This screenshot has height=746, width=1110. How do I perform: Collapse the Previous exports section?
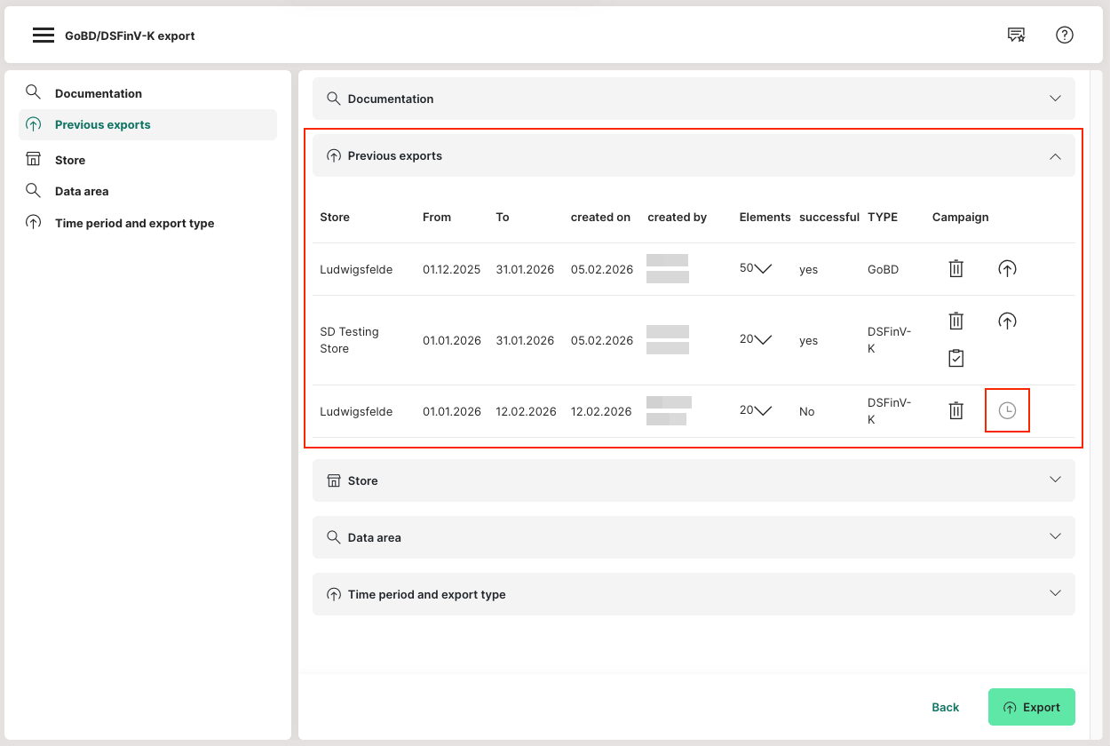pyautogui.click(x=1055, y=155)
